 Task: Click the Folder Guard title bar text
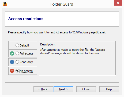(x=62, y=4)
